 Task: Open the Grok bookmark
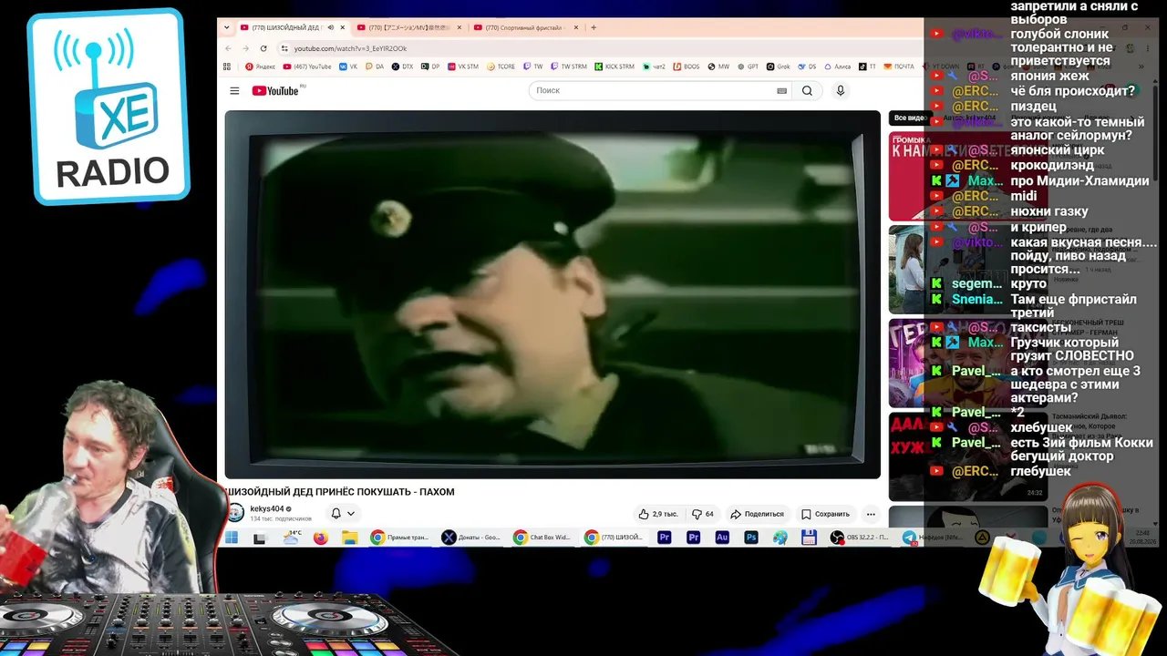click(778, 67)
